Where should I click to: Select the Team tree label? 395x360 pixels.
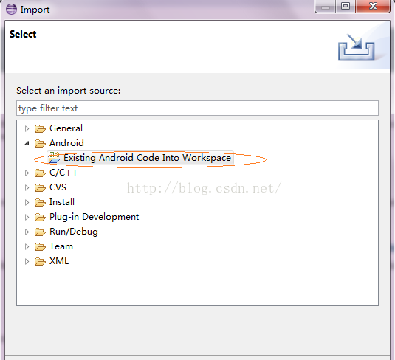61,246
